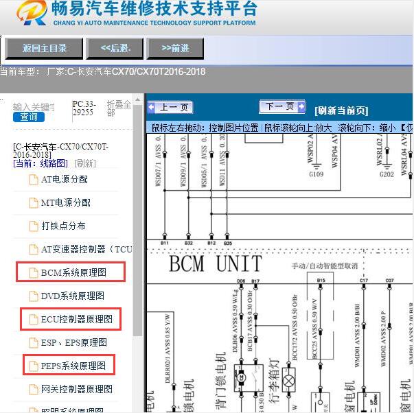
Task: Click the file icon beside AT变速器控制器
Action: pos(33,250)
